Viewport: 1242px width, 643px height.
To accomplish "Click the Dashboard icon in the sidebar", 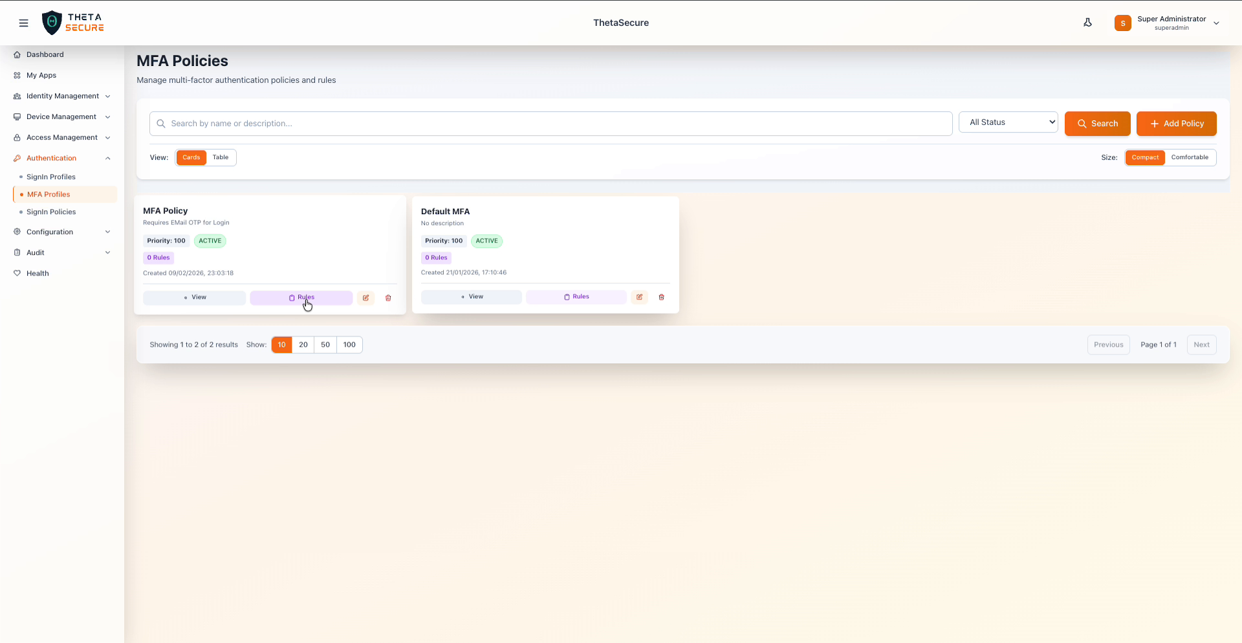I will coord(17,54).
